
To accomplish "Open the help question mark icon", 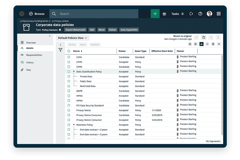I will click(200, 14).
